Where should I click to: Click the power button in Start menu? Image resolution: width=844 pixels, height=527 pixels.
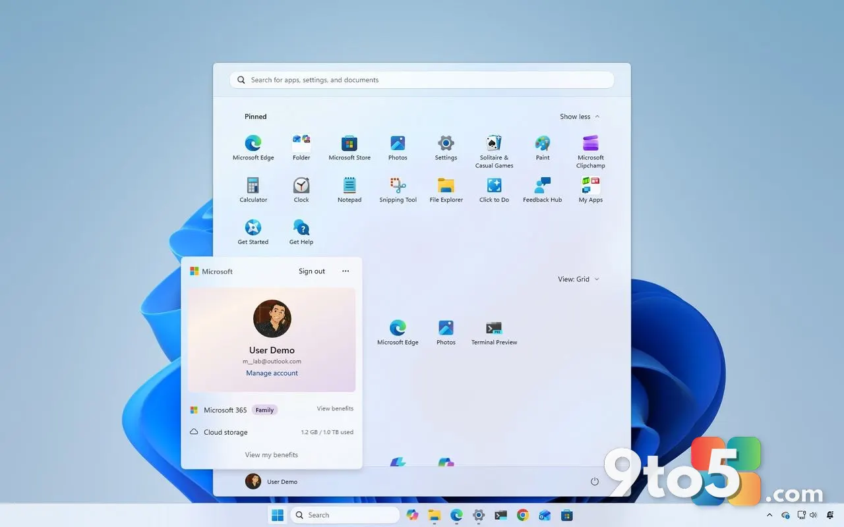595,482
